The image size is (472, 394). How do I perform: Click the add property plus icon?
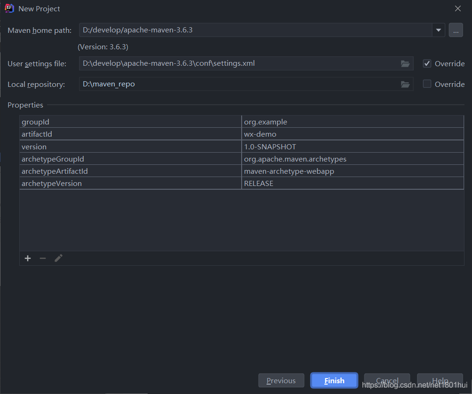(x=28, y=258)
